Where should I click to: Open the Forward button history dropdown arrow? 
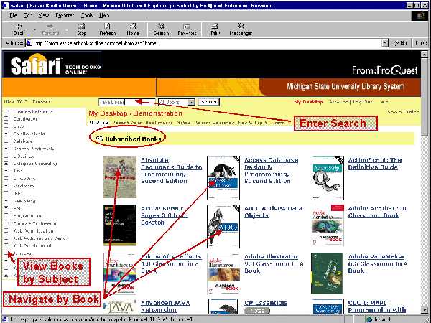(x=66, y=29)
